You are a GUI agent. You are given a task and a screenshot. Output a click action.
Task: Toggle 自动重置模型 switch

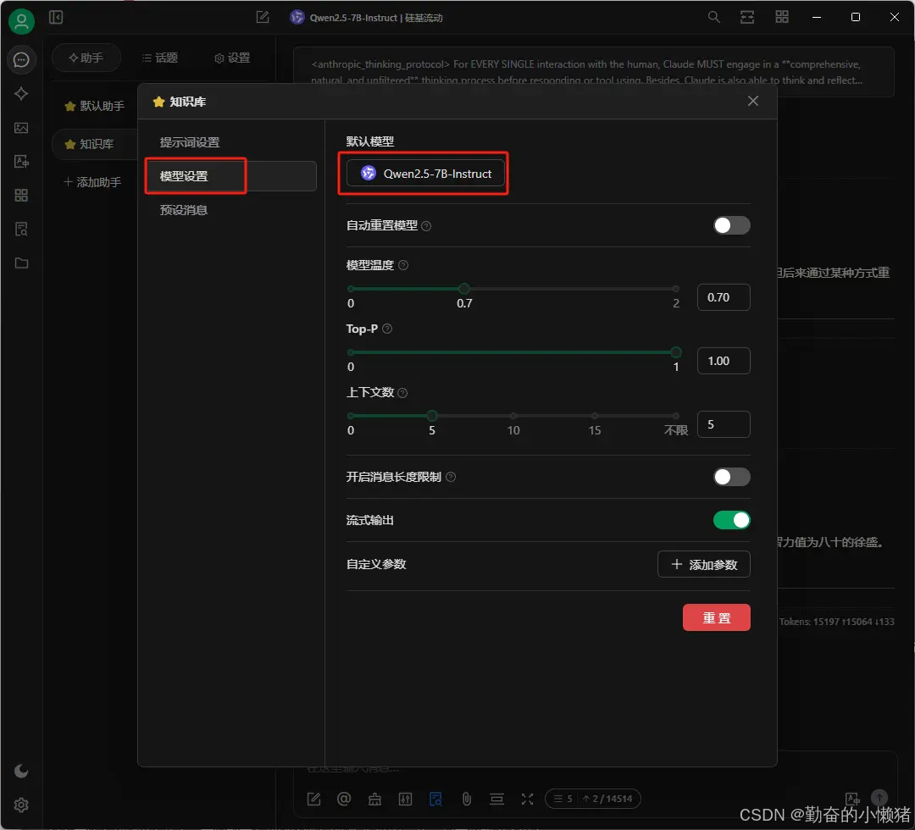pyautogui.click(x=732, y=225)
